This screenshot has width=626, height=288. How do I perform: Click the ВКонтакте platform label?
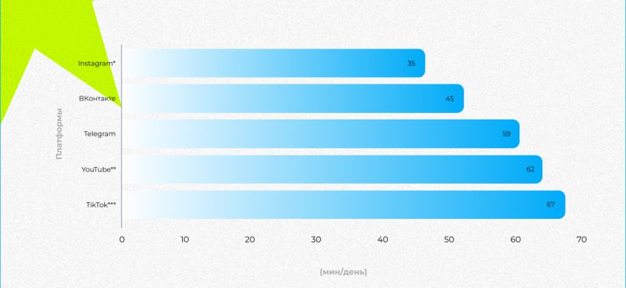[97, 99]
